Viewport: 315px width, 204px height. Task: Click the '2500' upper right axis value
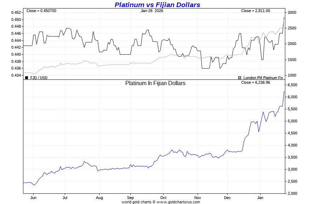tap(292, 28)
